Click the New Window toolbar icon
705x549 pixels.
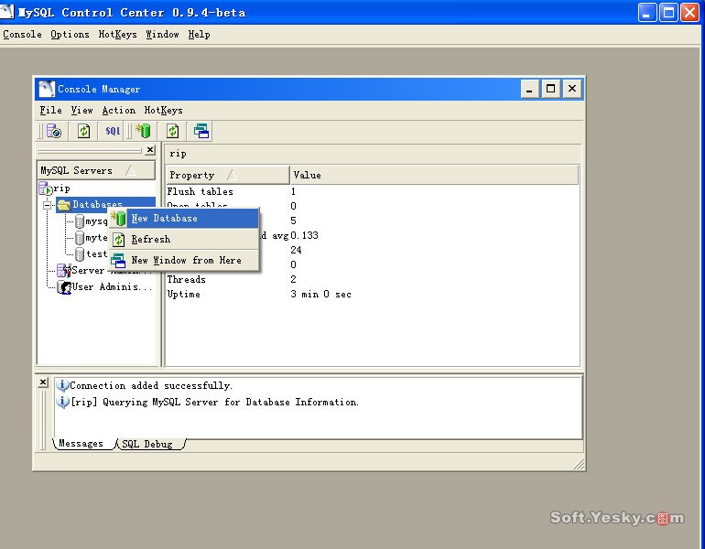[201, 131]
